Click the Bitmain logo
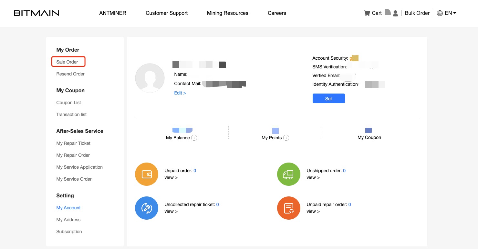This screenshot has height=249, width=478. coord(36,13)
